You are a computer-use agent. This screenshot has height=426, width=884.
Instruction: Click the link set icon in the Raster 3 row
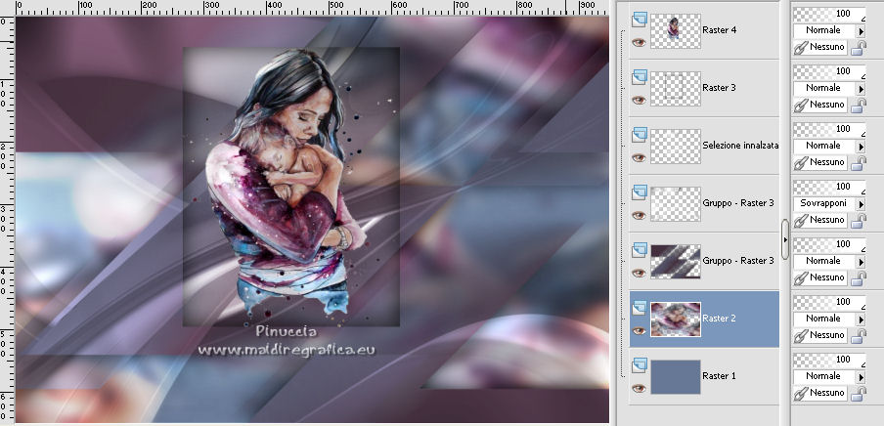(800, 105)
